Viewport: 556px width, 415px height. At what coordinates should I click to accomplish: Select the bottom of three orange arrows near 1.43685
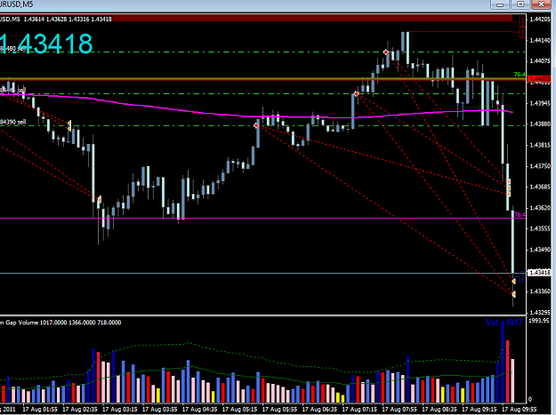click(x=508, y=194)
